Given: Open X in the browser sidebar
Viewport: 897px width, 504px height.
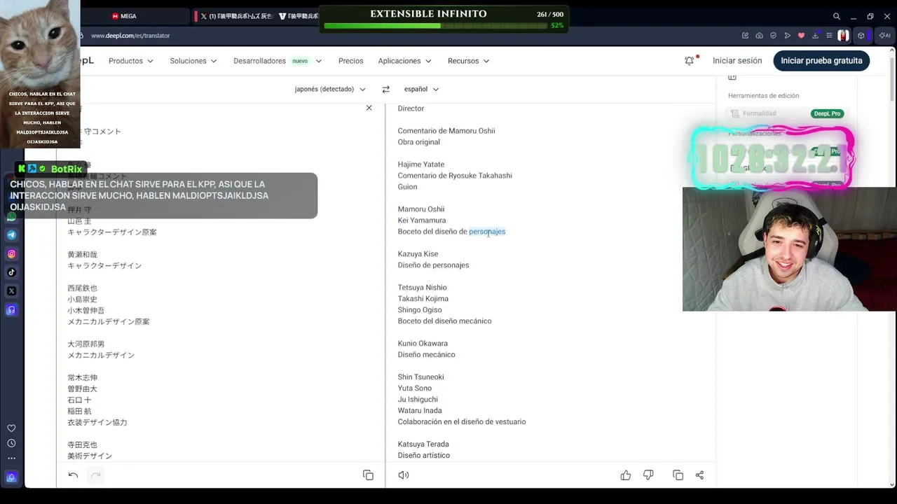Looking at the screenshot, I should (x=11, y=291).
